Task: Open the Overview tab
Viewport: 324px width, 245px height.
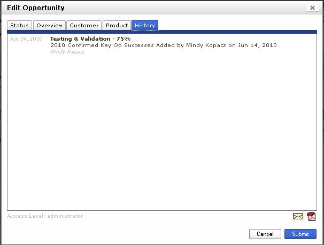Action: point(50,25)
